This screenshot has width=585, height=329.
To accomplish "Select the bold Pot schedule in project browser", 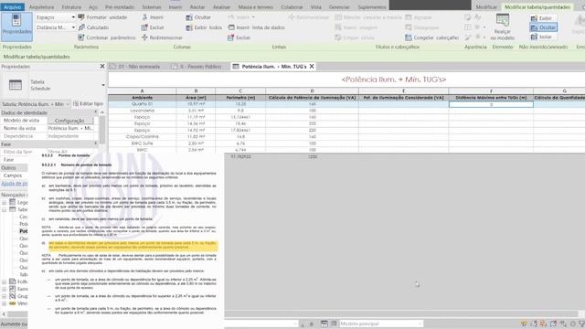I will pyautogui.click(x=24, y=231).
